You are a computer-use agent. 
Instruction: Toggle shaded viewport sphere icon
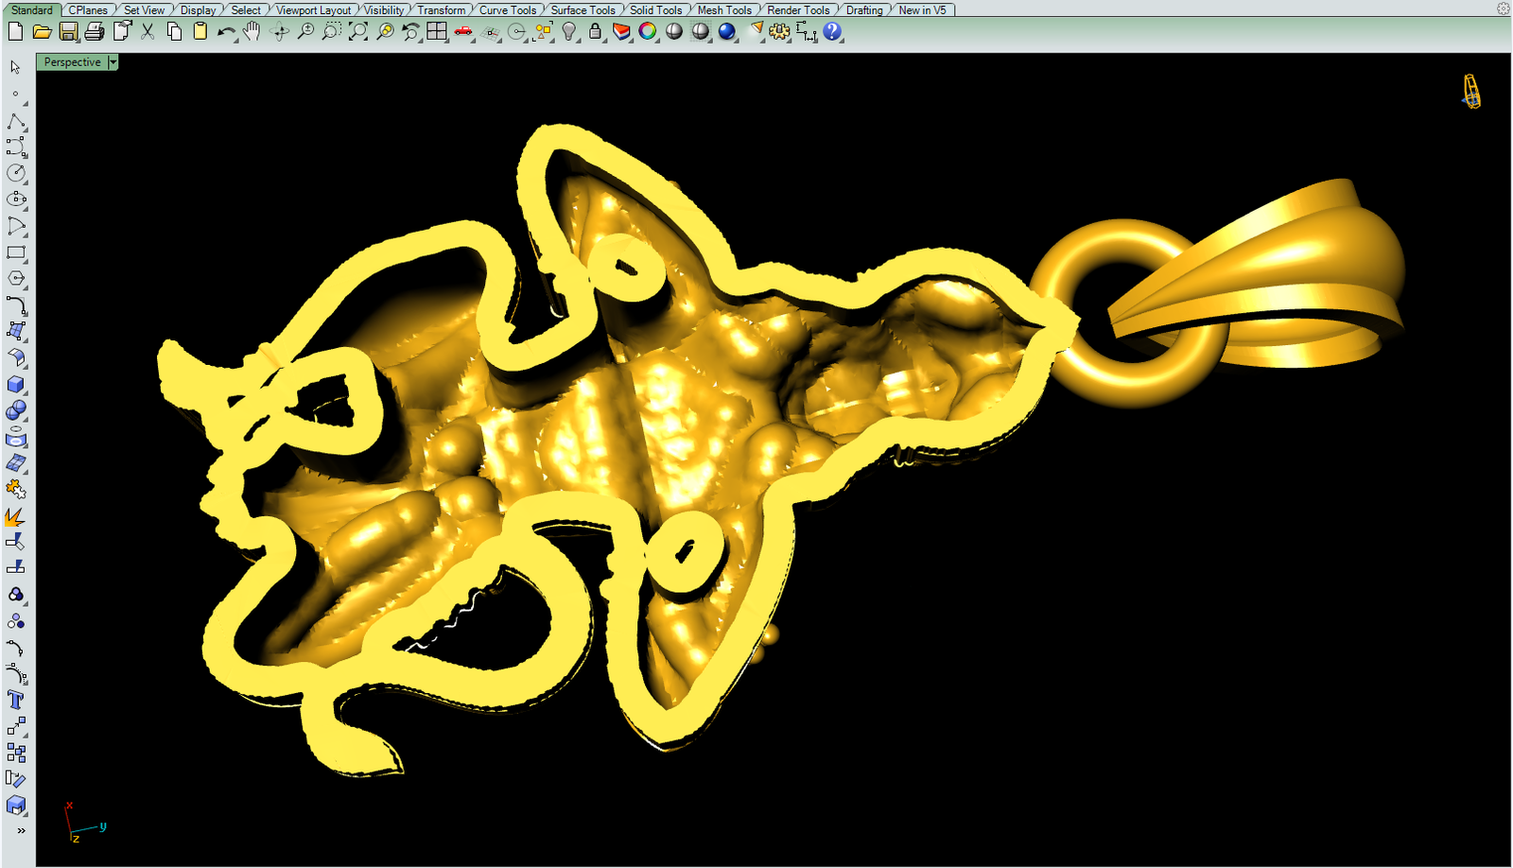(x=674, y=31)
